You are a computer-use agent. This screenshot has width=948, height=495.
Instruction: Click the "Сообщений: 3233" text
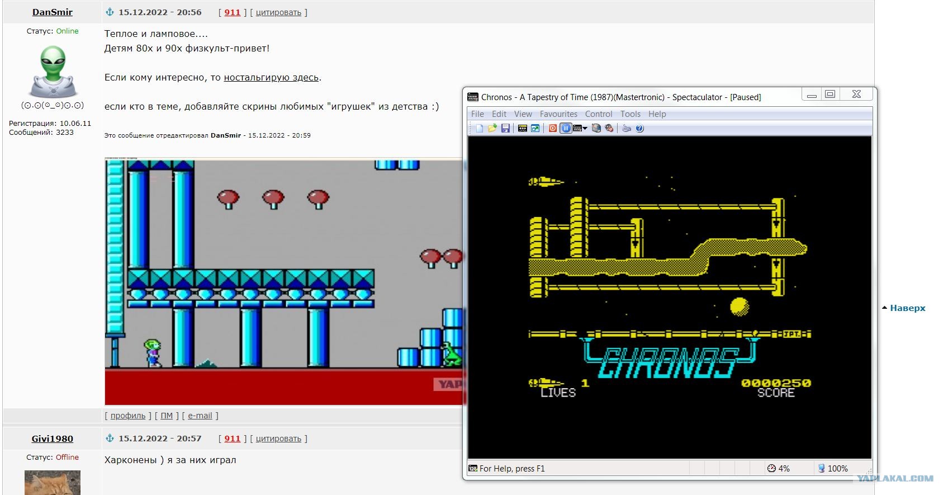tap(41, 133)
